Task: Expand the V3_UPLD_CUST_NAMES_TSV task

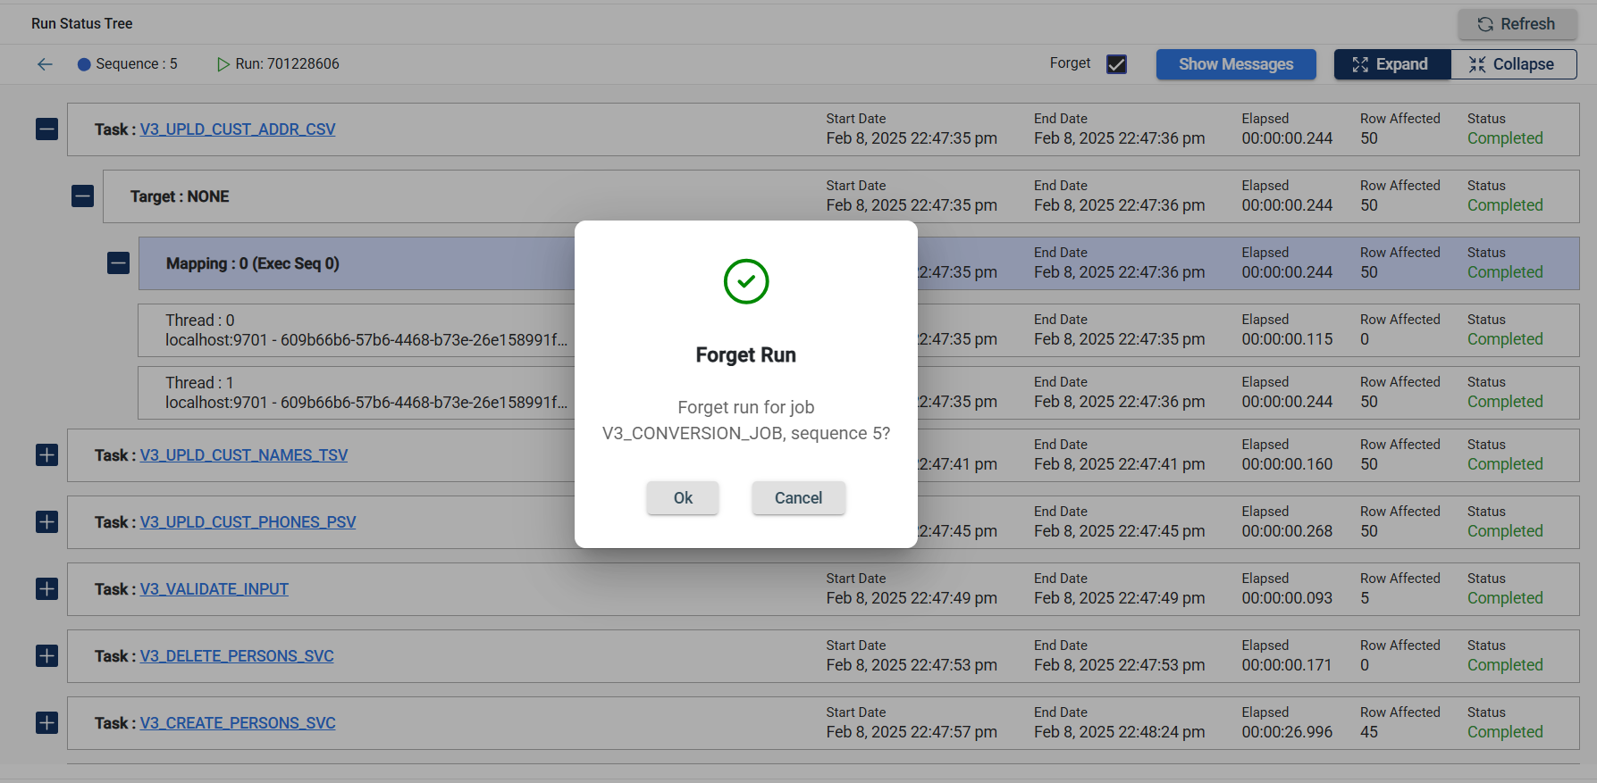Action: [x=47, y=455]
